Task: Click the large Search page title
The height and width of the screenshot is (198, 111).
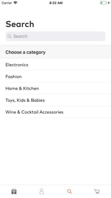Action: pyautogui.click(x=20, y=24)
